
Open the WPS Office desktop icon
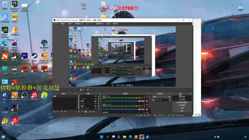15,82
